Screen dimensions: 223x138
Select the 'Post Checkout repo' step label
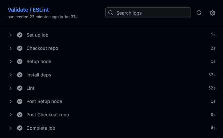pyautogui.click(x=48, y=115)
